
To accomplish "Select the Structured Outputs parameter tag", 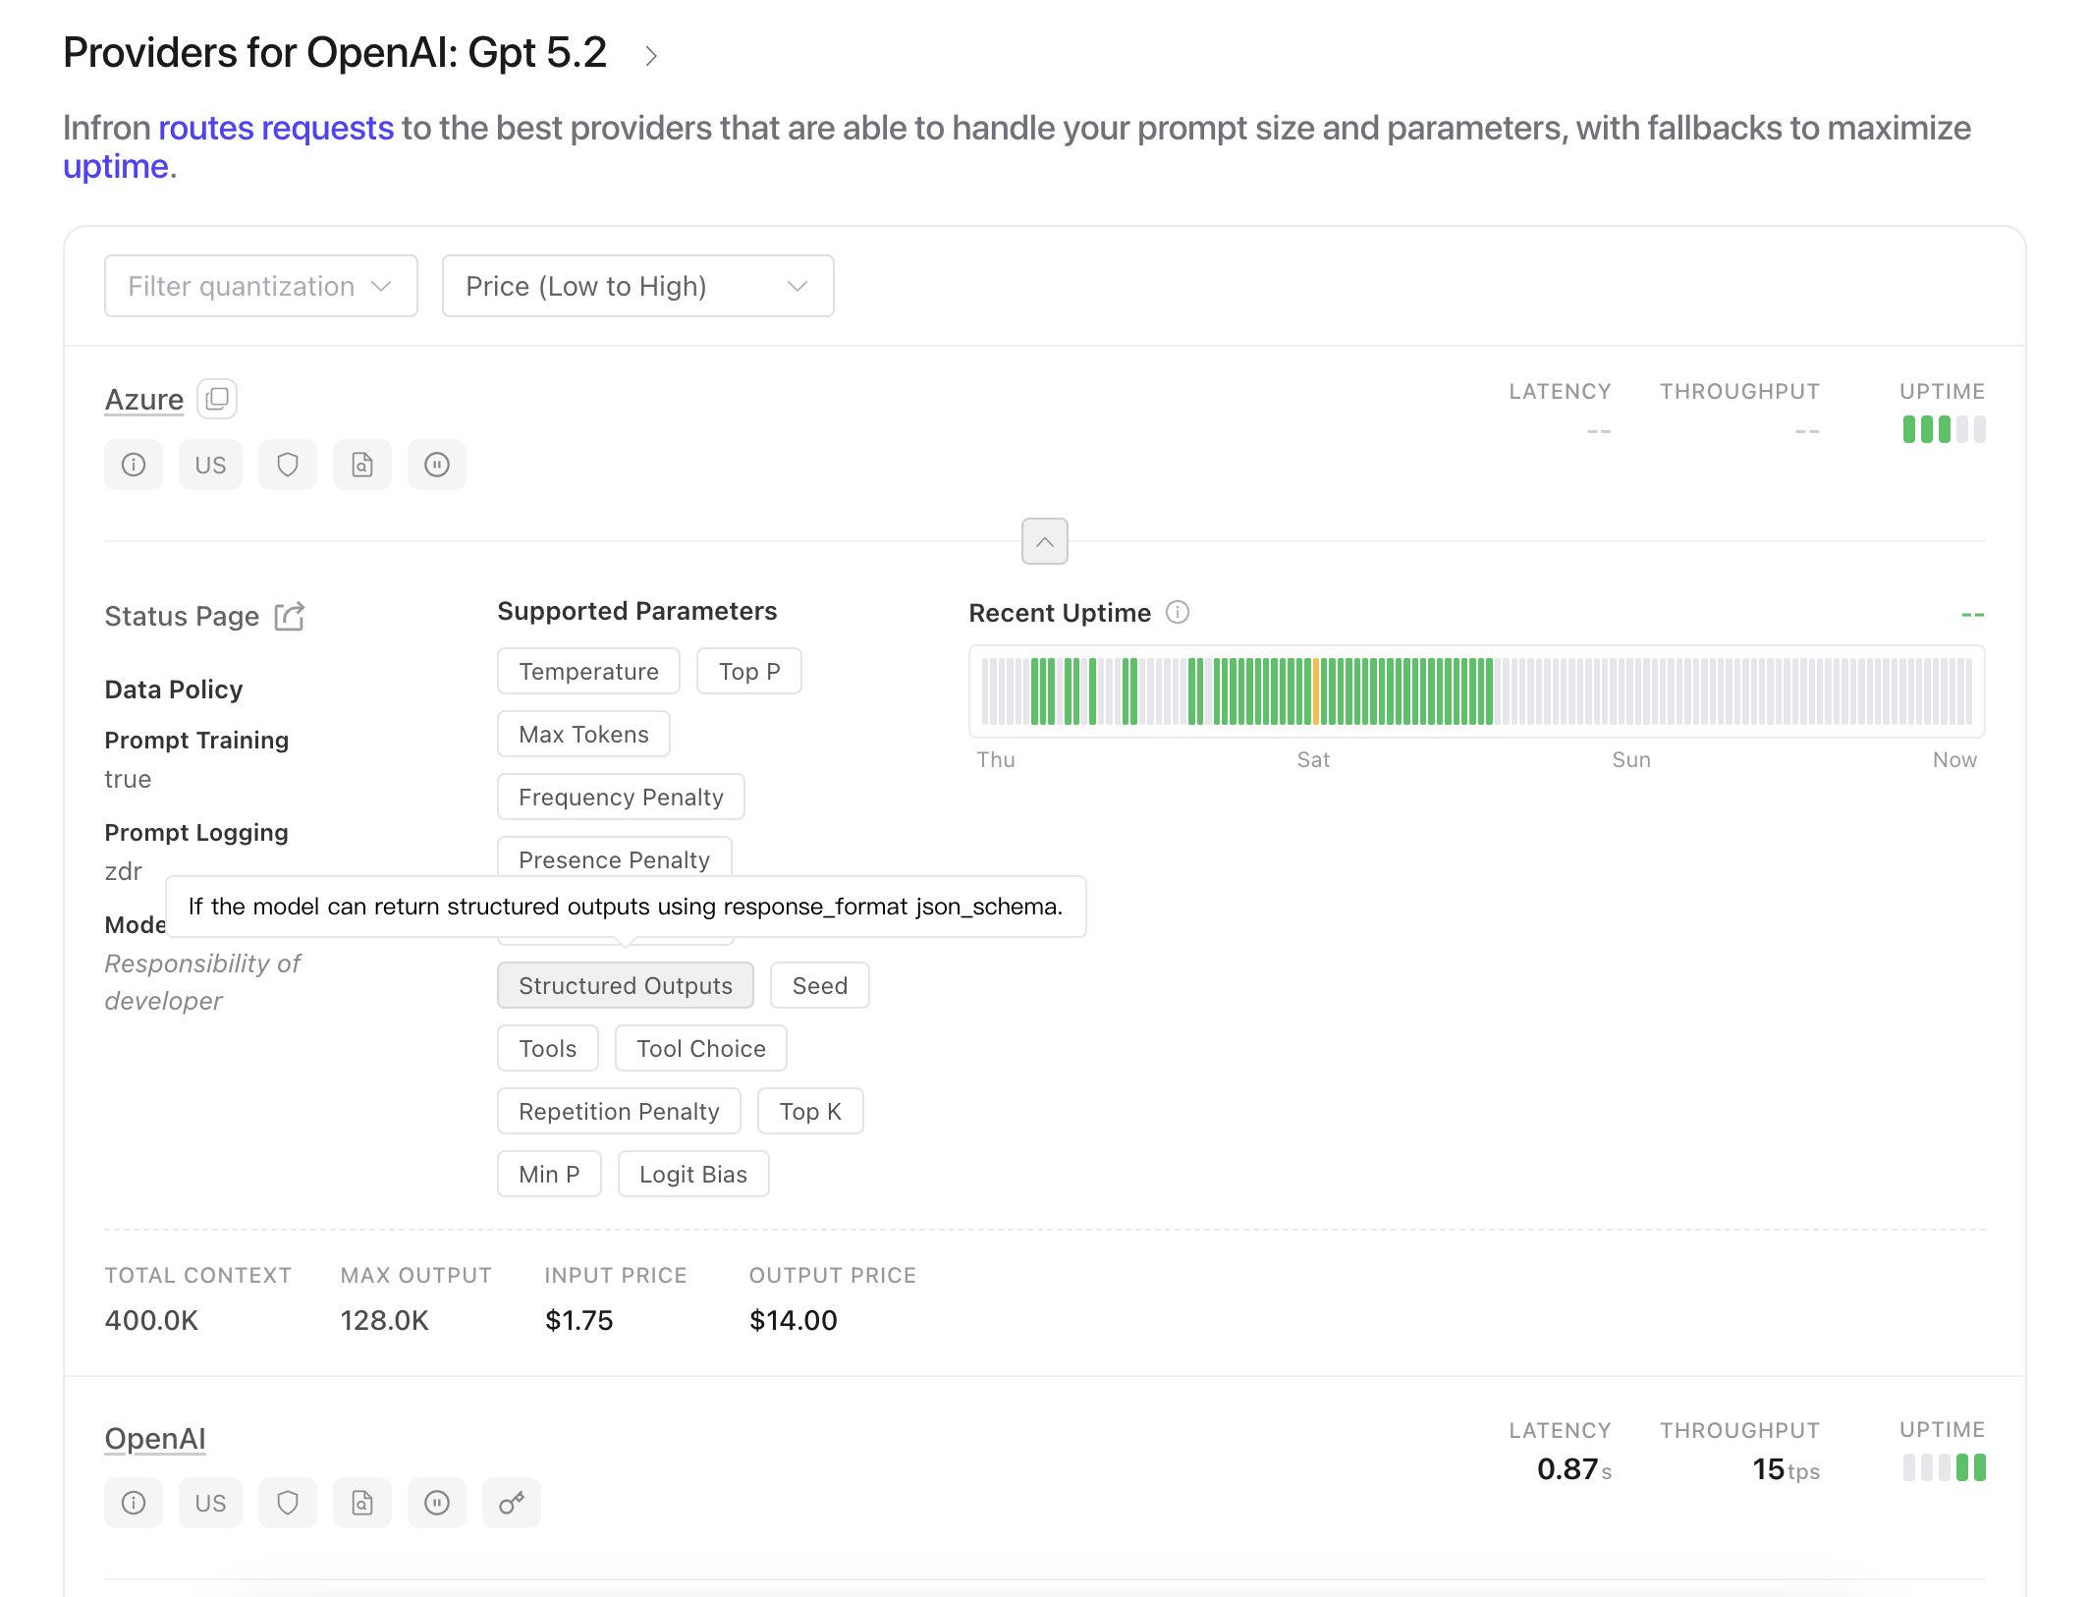I will 625,985.
